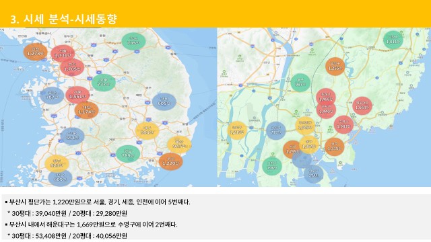Screen dimensions: 431x242
Task: Select the orange Nam-gu 1,335만 bubble
Action: pyautogui.click(x=334, y=147)
